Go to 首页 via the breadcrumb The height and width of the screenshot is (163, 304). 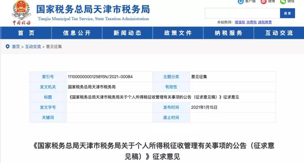16,47
